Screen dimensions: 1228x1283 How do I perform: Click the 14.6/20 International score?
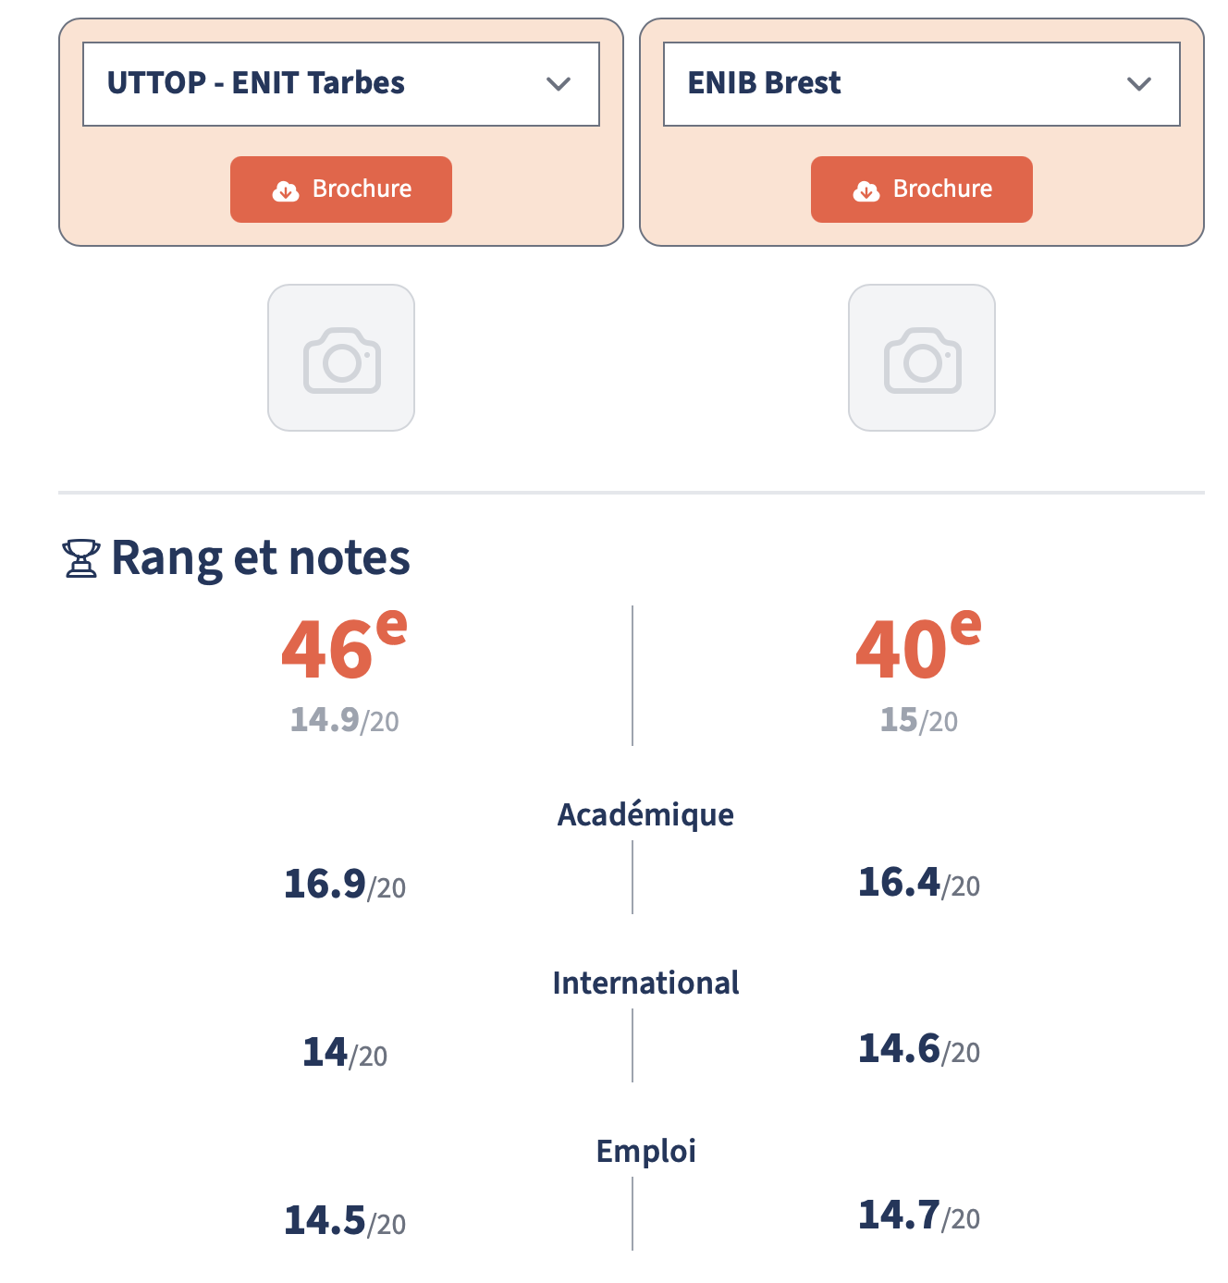pos(918,1049)
